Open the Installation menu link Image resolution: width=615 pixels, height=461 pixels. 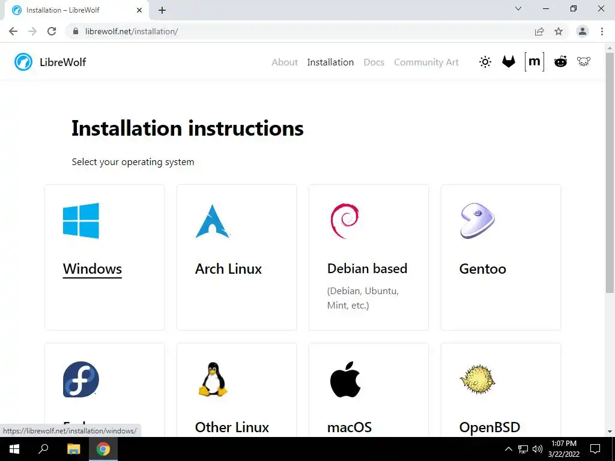330,62
